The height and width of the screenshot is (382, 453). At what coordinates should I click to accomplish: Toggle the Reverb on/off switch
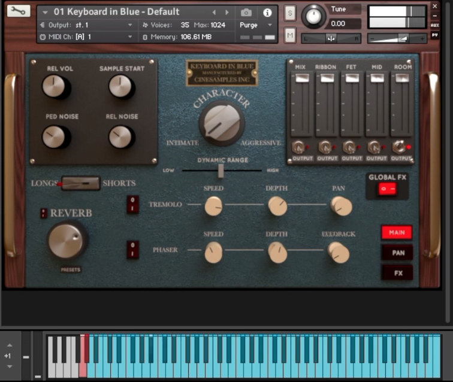tap(44, 213)
